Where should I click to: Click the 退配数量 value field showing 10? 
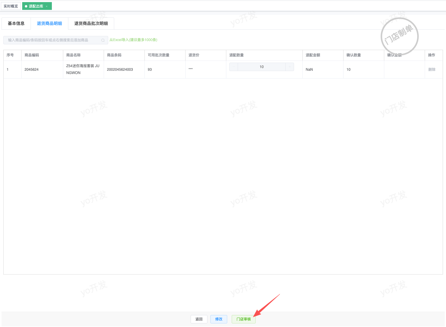(262, 67)
